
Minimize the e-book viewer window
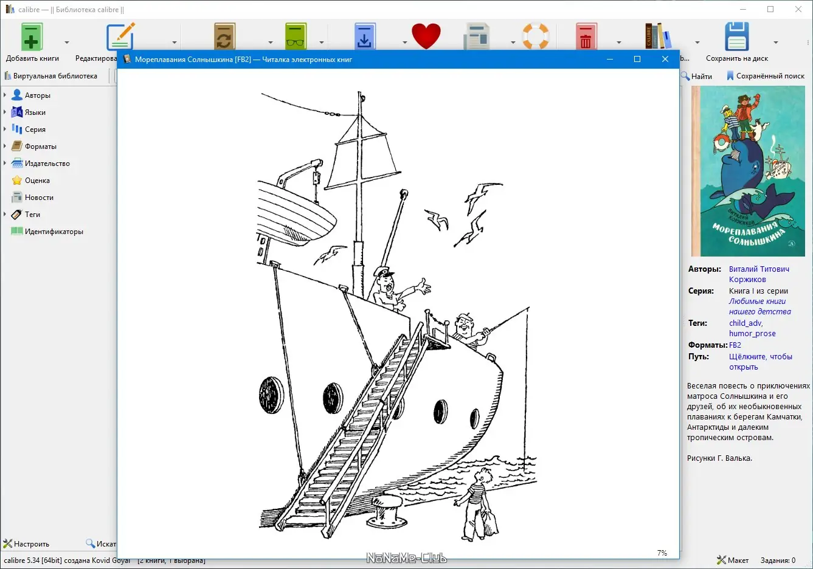tap(609, 59)
